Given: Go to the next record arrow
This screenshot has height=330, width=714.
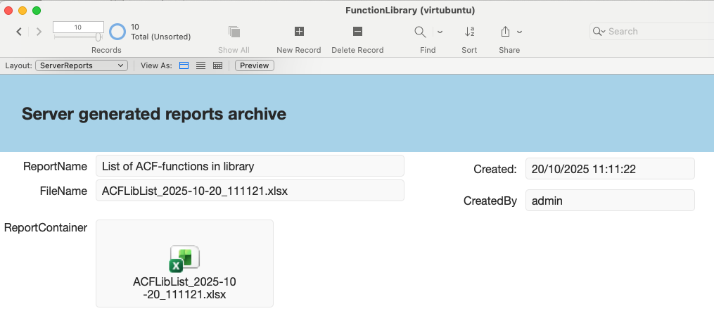Looking at the screenshot, I should pyautogui.click(x=39, y=32).
